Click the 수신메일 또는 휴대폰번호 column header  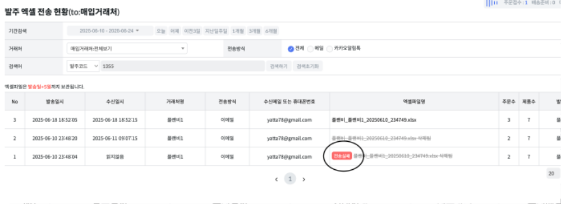point(289,101)
